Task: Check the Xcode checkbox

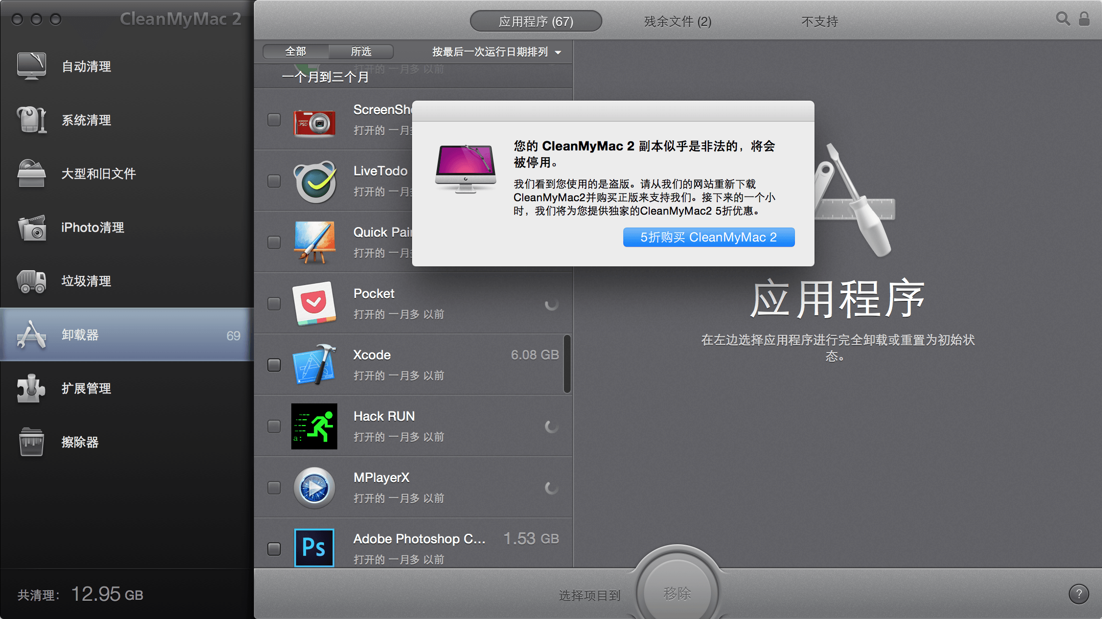Action: (274, 365)
